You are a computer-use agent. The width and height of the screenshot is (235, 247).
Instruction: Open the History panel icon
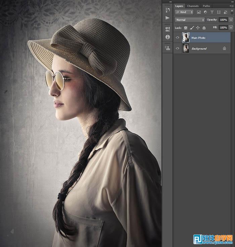(x=168, y=10)
